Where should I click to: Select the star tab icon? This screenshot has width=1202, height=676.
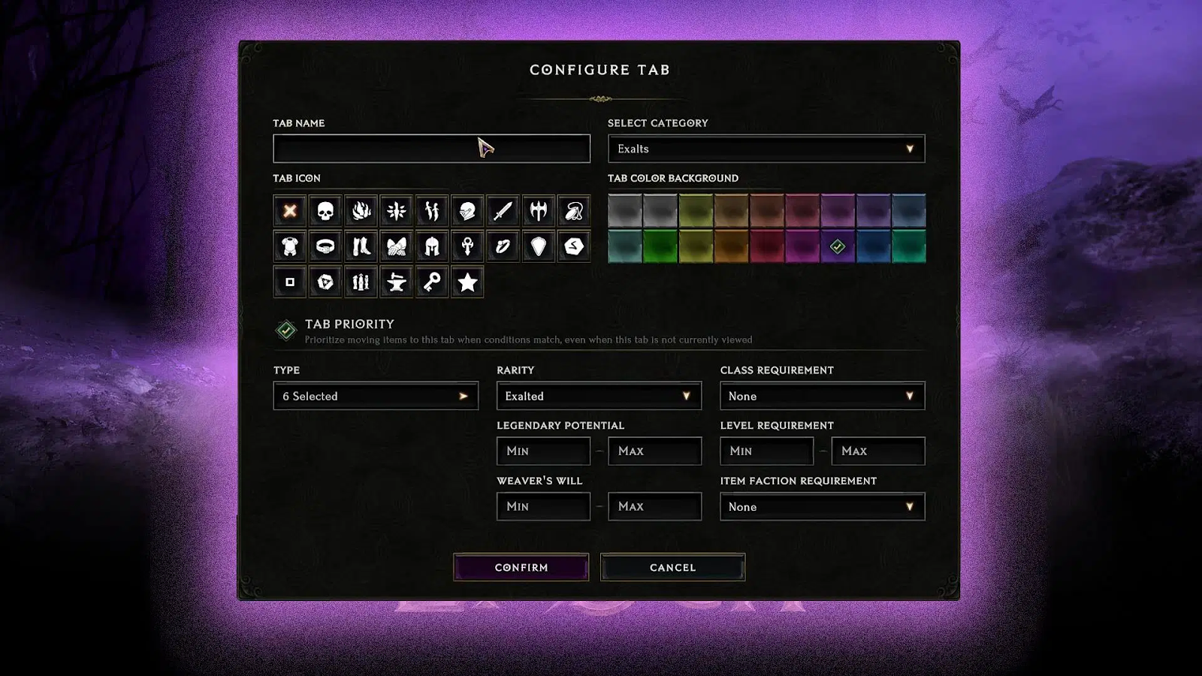[x=467, y=282]
